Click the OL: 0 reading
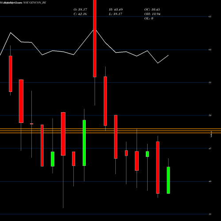The image size is (221, 221). click(x=149, y=19)
